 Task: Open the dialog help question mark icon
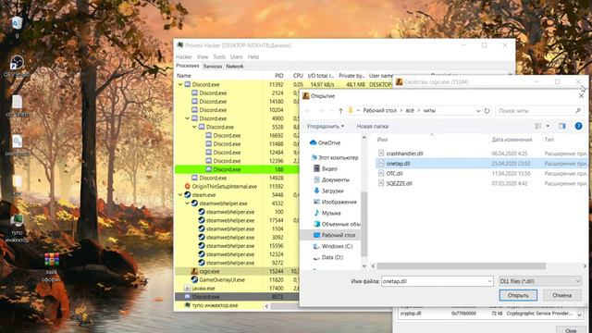click(x=578, y=126)
